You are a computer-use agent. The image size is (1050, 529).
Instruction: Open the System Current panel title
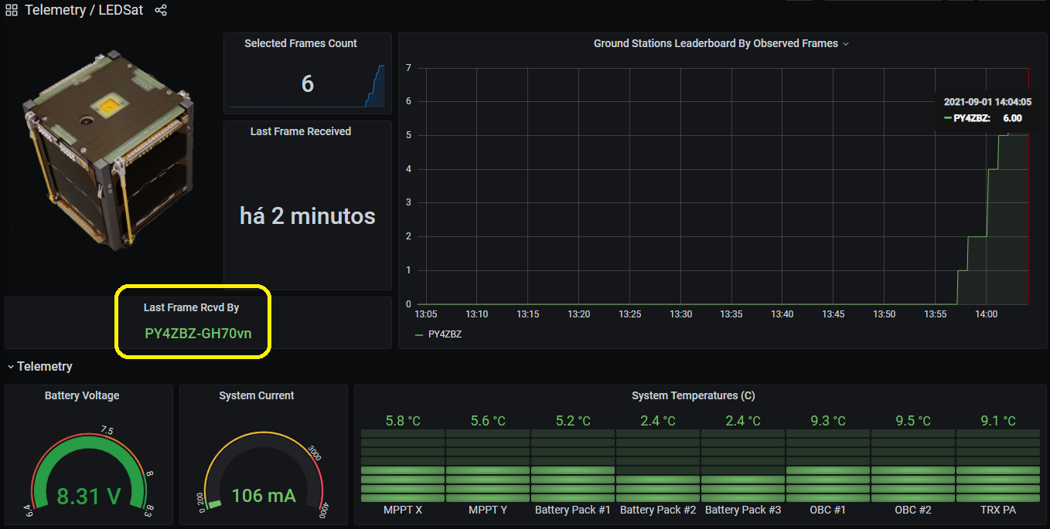pyautogui.click(x=257, y=395)
